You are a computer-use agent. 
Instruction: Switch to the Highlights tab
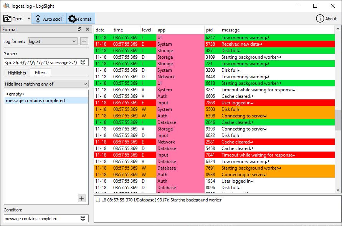tap(17, 73)
